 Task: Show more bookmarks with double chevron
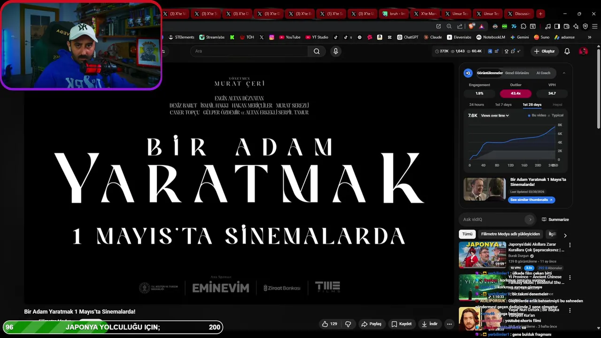coord(589,37)
